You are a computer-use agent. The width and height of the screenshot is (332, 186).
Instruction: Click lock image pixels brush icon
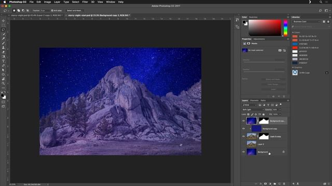point(252,114)
